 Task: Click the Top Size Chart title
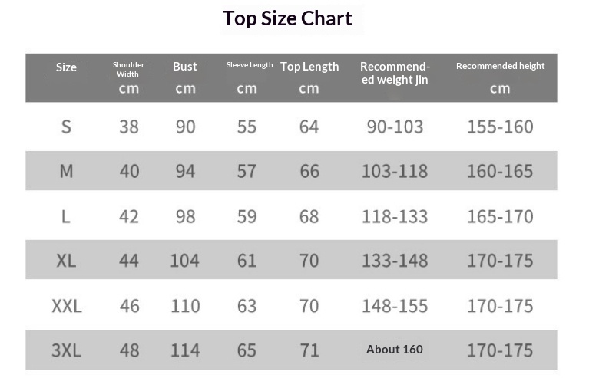[287, 18]
